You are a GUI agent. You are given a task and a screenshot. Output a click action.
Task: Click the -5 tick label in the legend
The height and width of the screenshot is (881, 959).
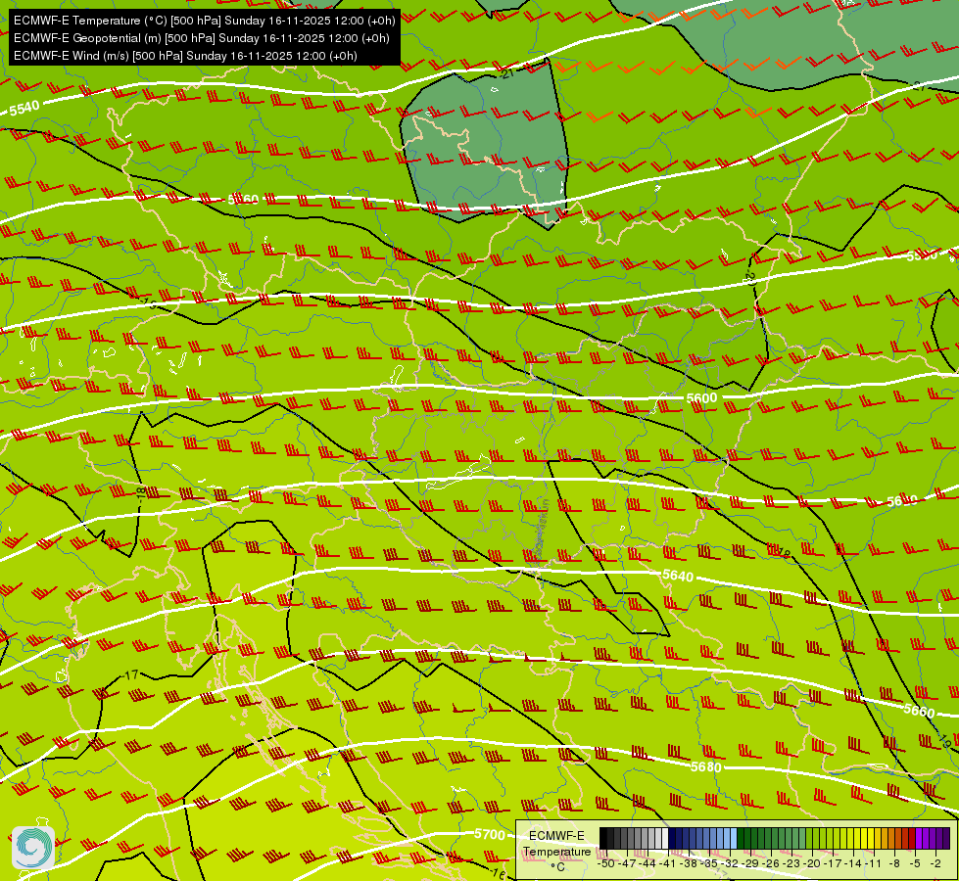914,864
